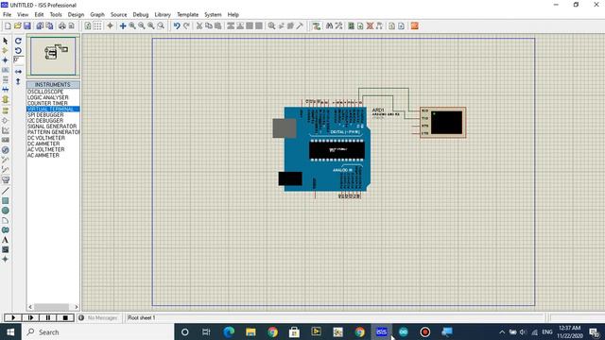Click the Redo arrow icon
Image resolution: width=605 pixels, height=340 pixels.
(x=186, y=25)
